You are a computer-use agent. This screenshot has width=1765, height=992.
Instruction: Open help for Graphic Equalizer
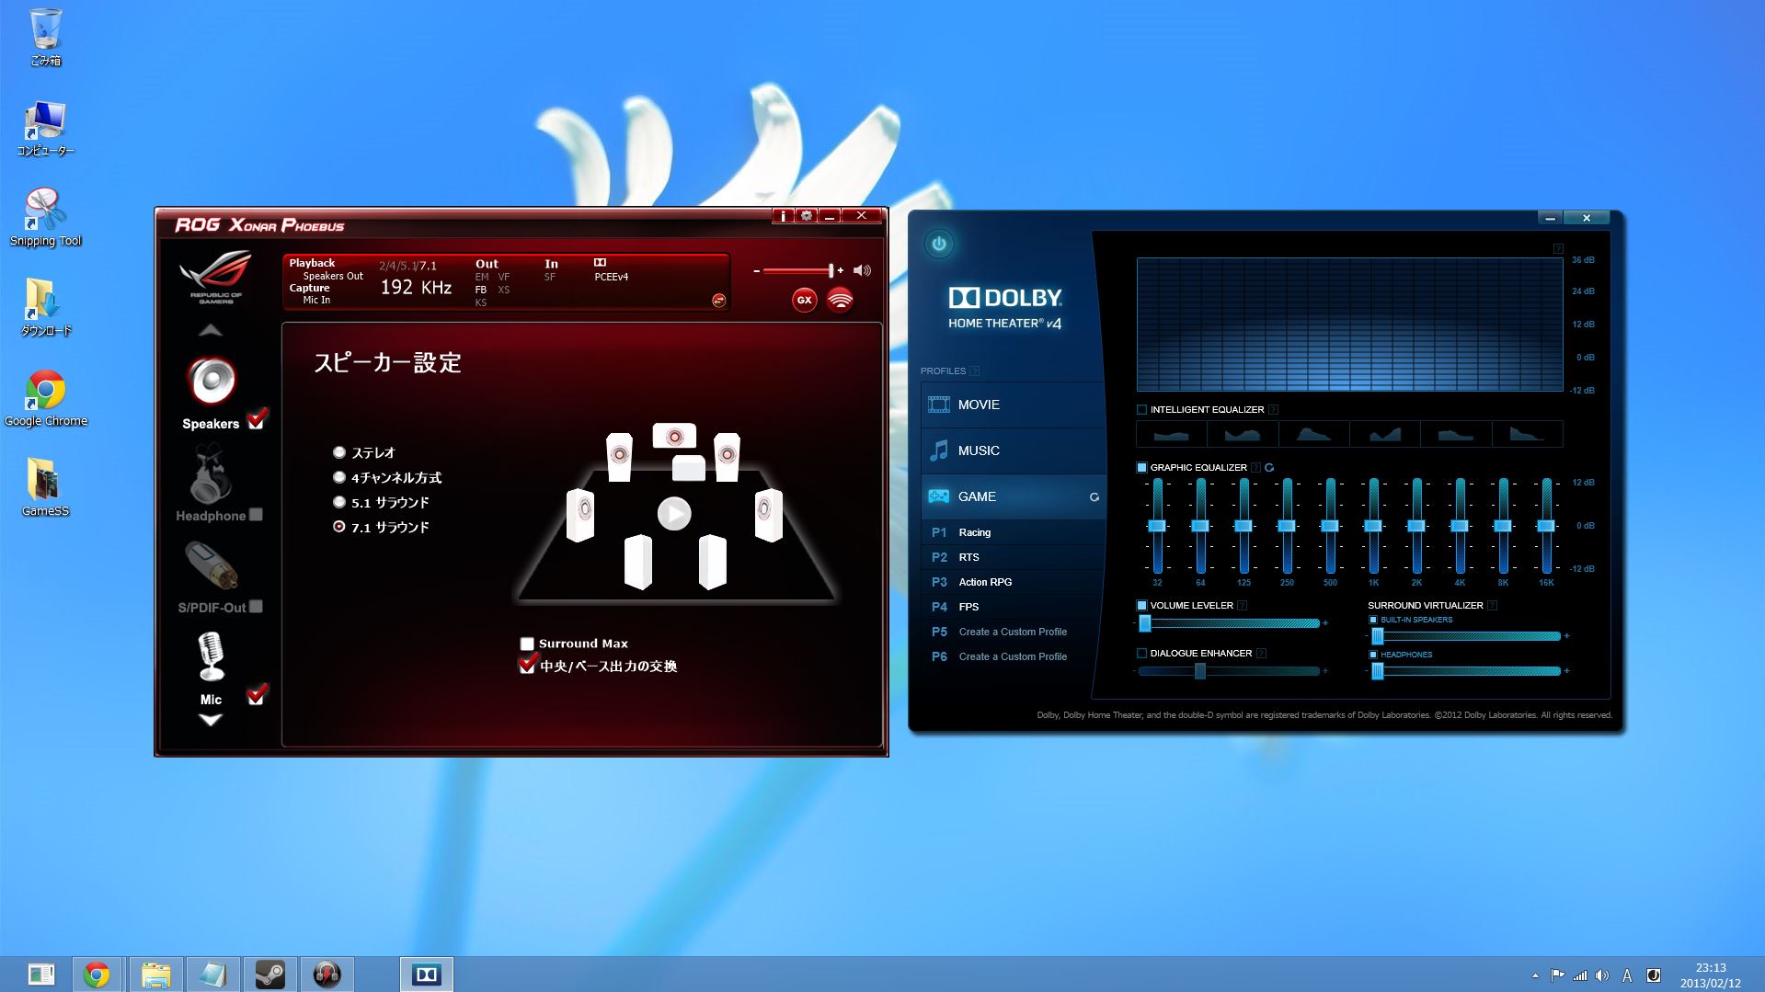(x=1255, y=467)
